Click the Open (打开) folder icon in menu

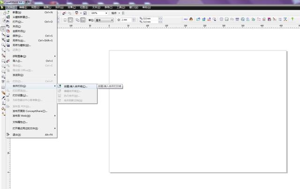7,21
